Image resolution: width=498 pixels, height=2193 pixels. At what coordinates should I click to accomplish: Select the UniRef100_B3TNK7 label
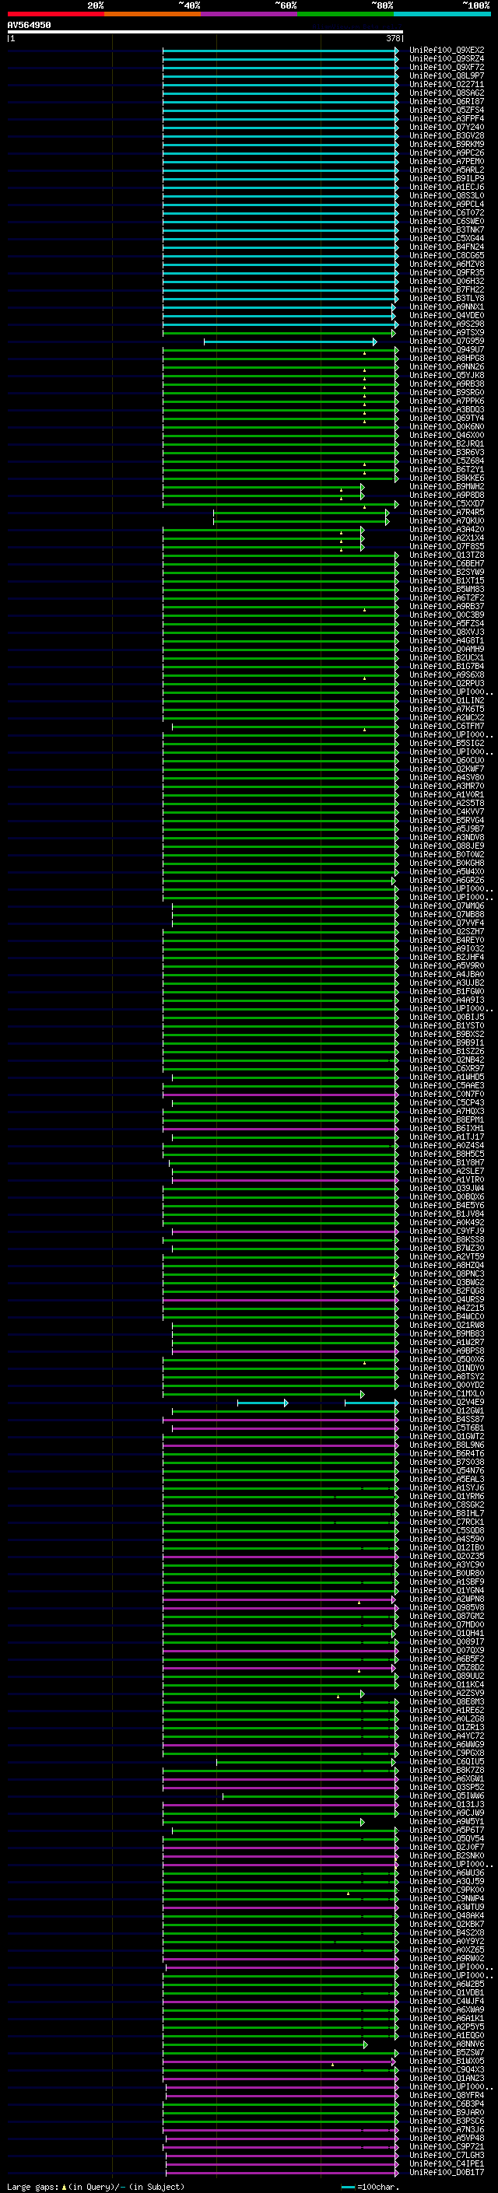447,229
